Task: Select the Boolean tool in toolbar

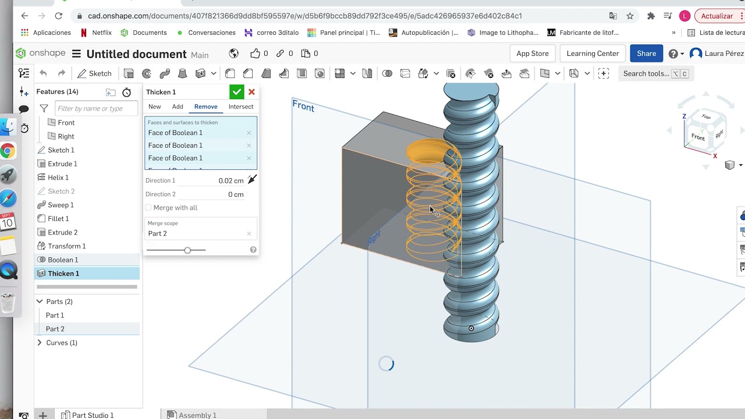Action: tap(387, 73)
